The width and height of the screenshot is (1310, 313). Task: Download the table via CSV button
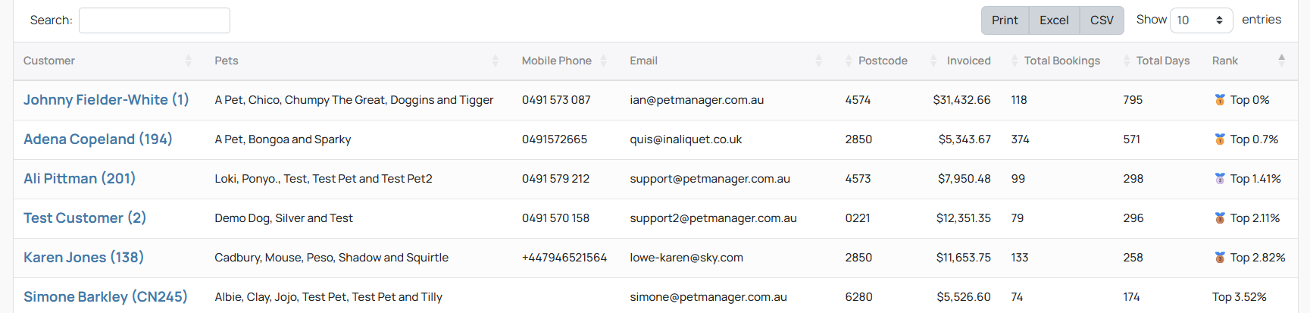1102,20
